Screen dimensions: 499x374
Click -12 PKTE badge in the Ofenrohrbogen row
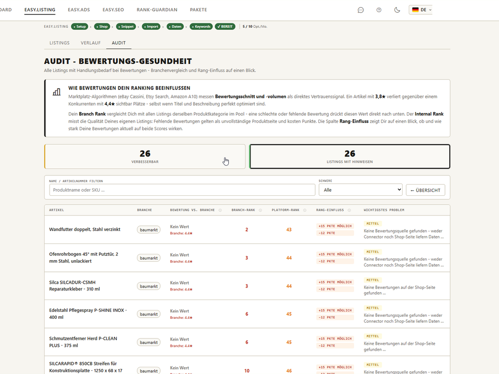[x=335, y=261]
